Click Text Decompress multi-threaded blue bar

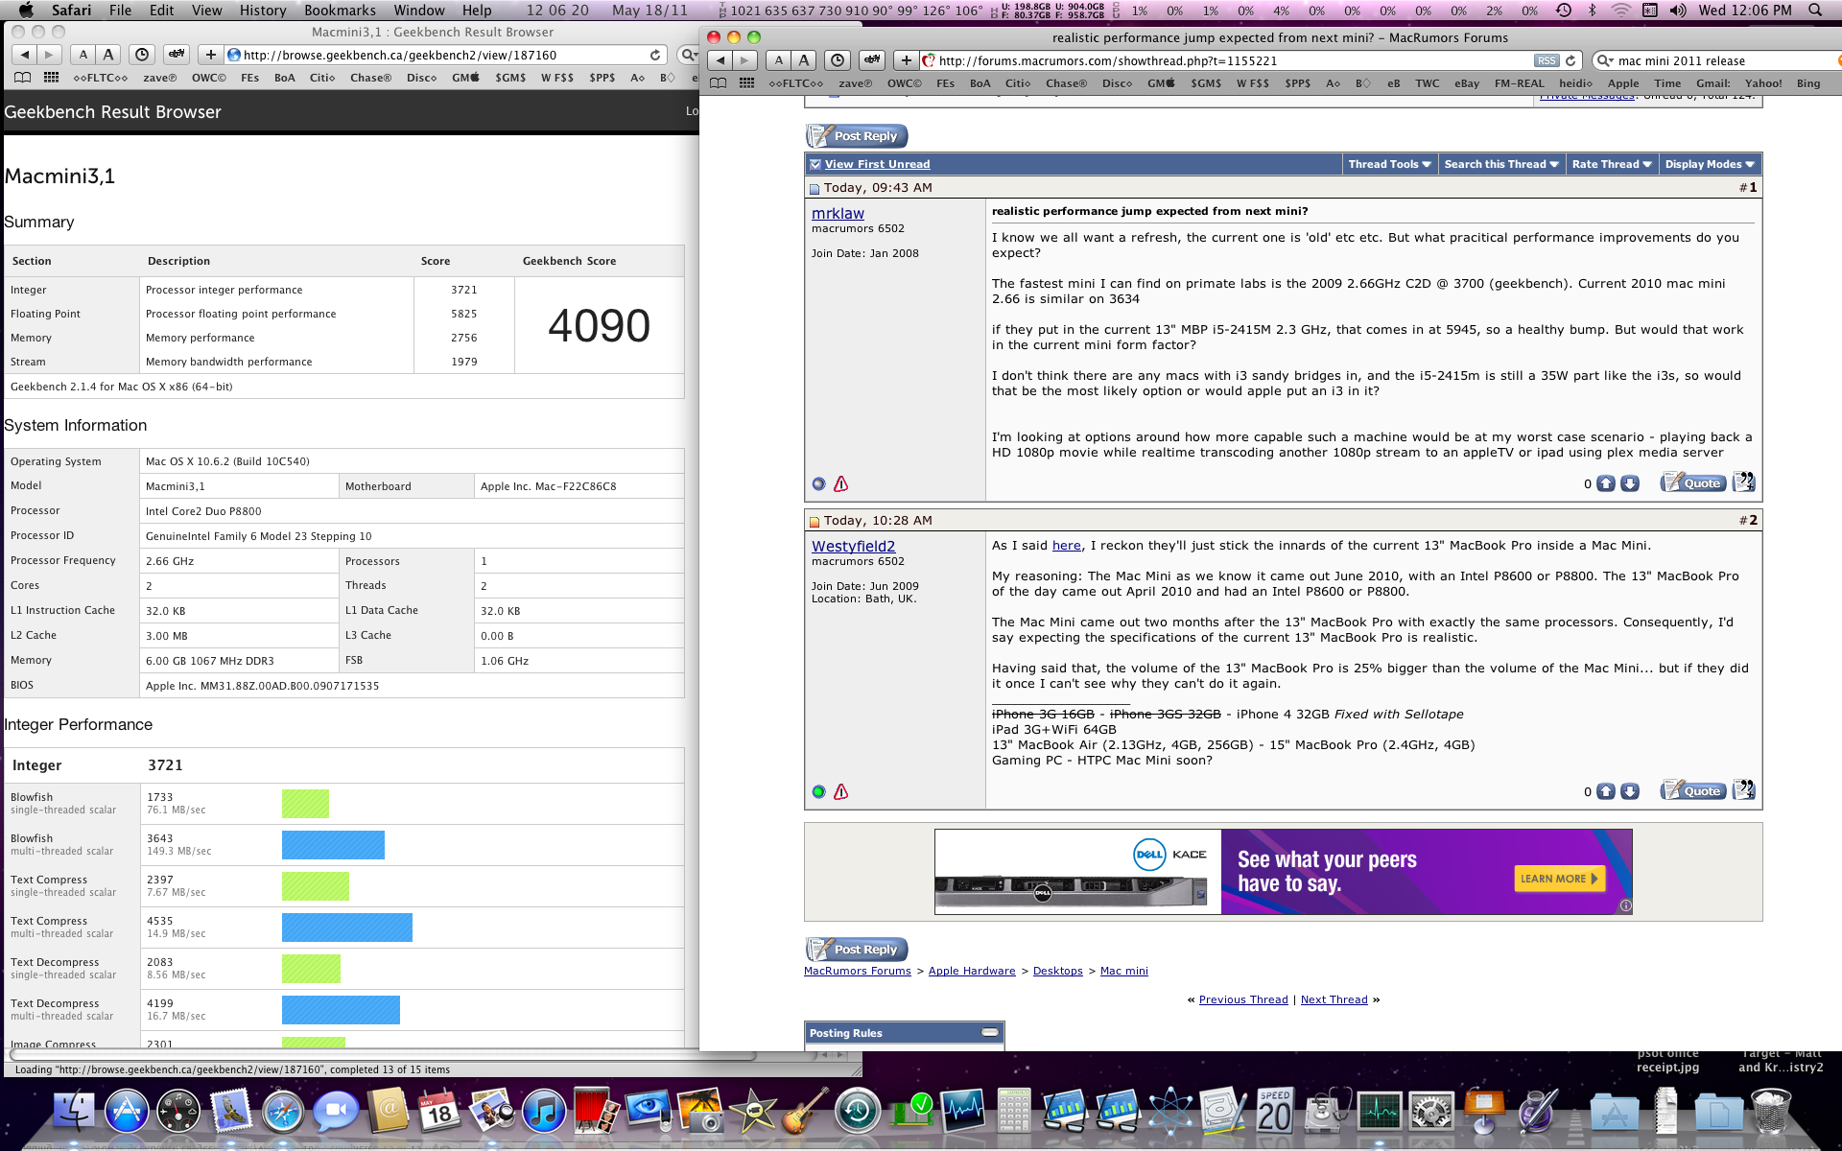341,1010
